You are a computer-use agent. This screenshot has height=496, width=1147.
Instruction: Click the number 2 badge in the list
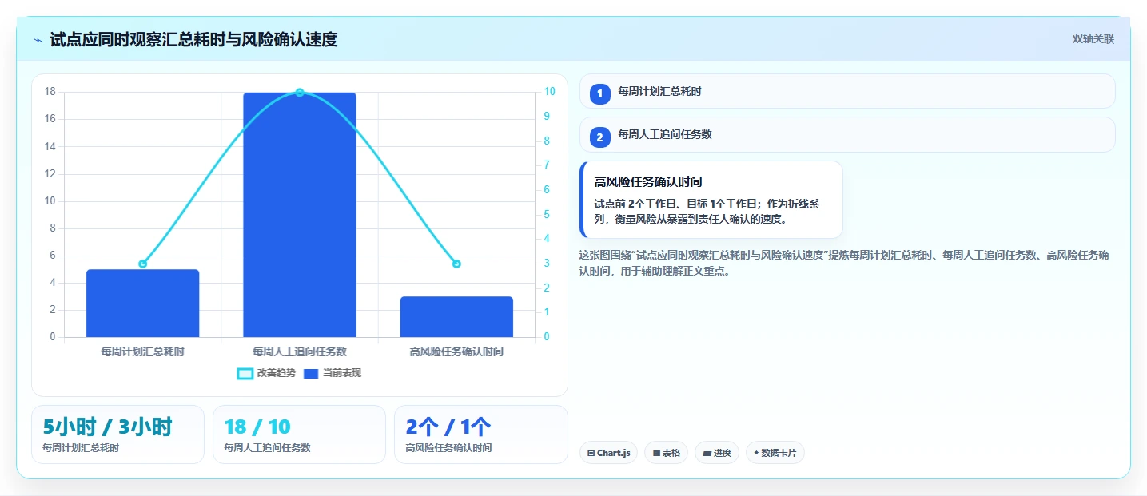coord(600,137)
